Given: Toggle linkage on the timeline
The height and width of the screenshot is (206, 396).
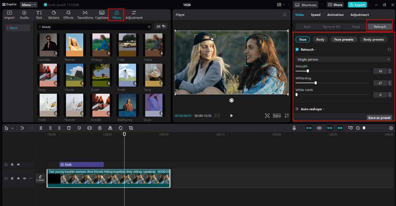Looking at the screenshot, I should (329, 128).
